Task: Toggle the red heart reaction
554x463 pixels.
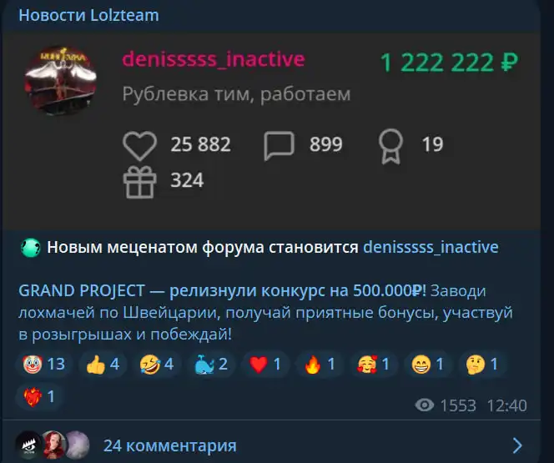Action: tap(265, 364)
